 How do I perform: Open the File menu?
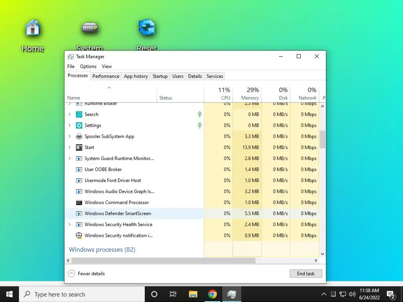(71, 66)
